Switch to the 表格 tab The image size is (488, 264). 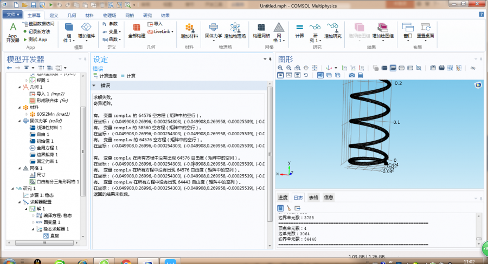[313, 197]
